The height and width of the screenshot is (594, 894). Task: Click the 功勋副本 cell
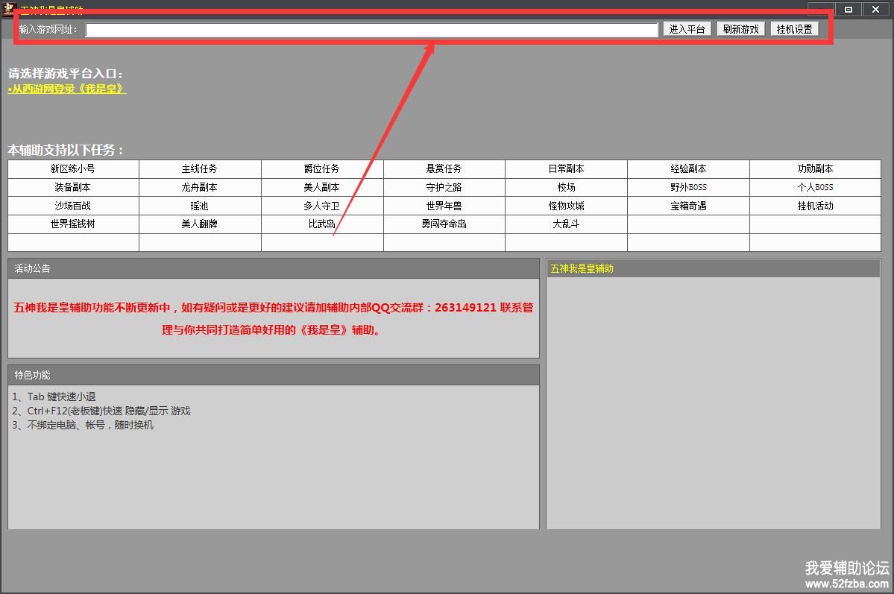[x=815, y=169]
